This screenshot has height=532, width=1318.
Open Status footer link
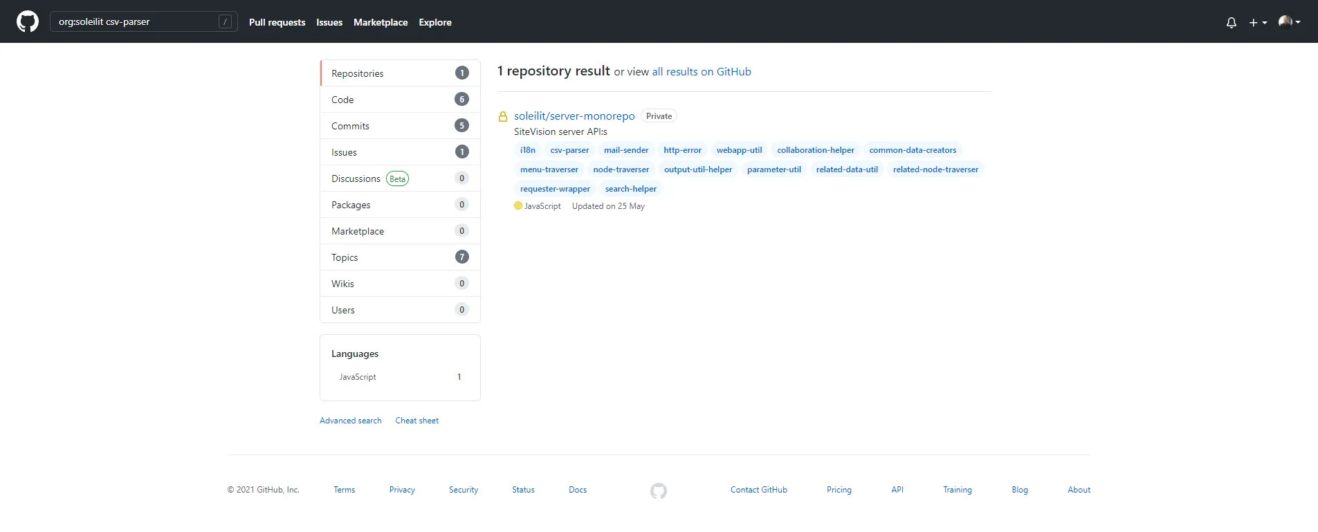523,490
